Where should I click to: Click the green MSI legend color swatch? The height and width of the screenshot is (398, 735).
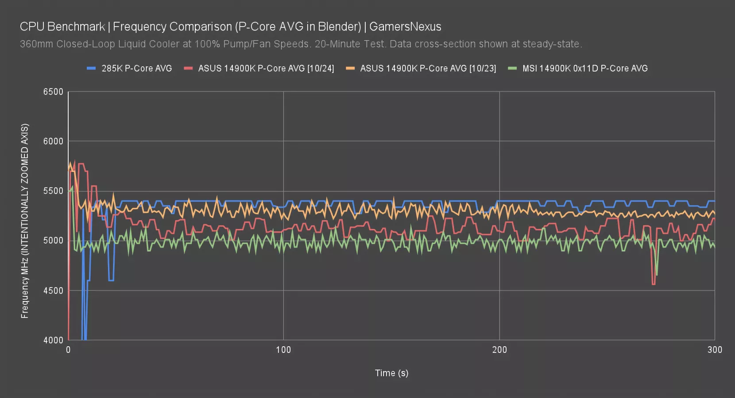(512, 69)
